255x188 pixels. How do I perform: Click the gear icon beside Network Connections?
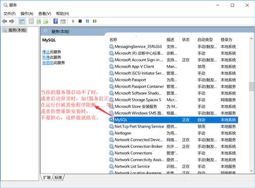(x=111, y=153)
